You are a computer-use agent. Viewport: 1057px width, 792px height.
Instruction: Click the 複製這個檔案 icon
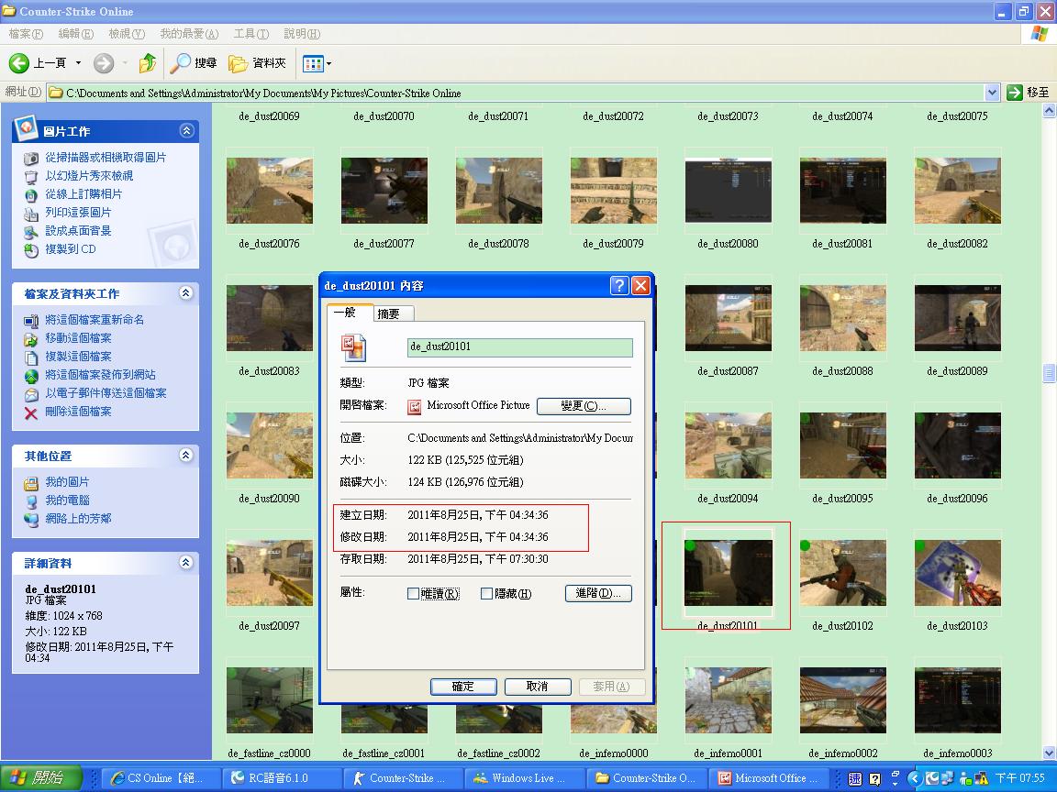(31, 357)
